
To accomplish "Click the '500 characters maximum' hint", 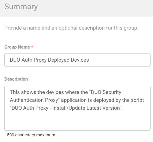I will click(31, 135).
